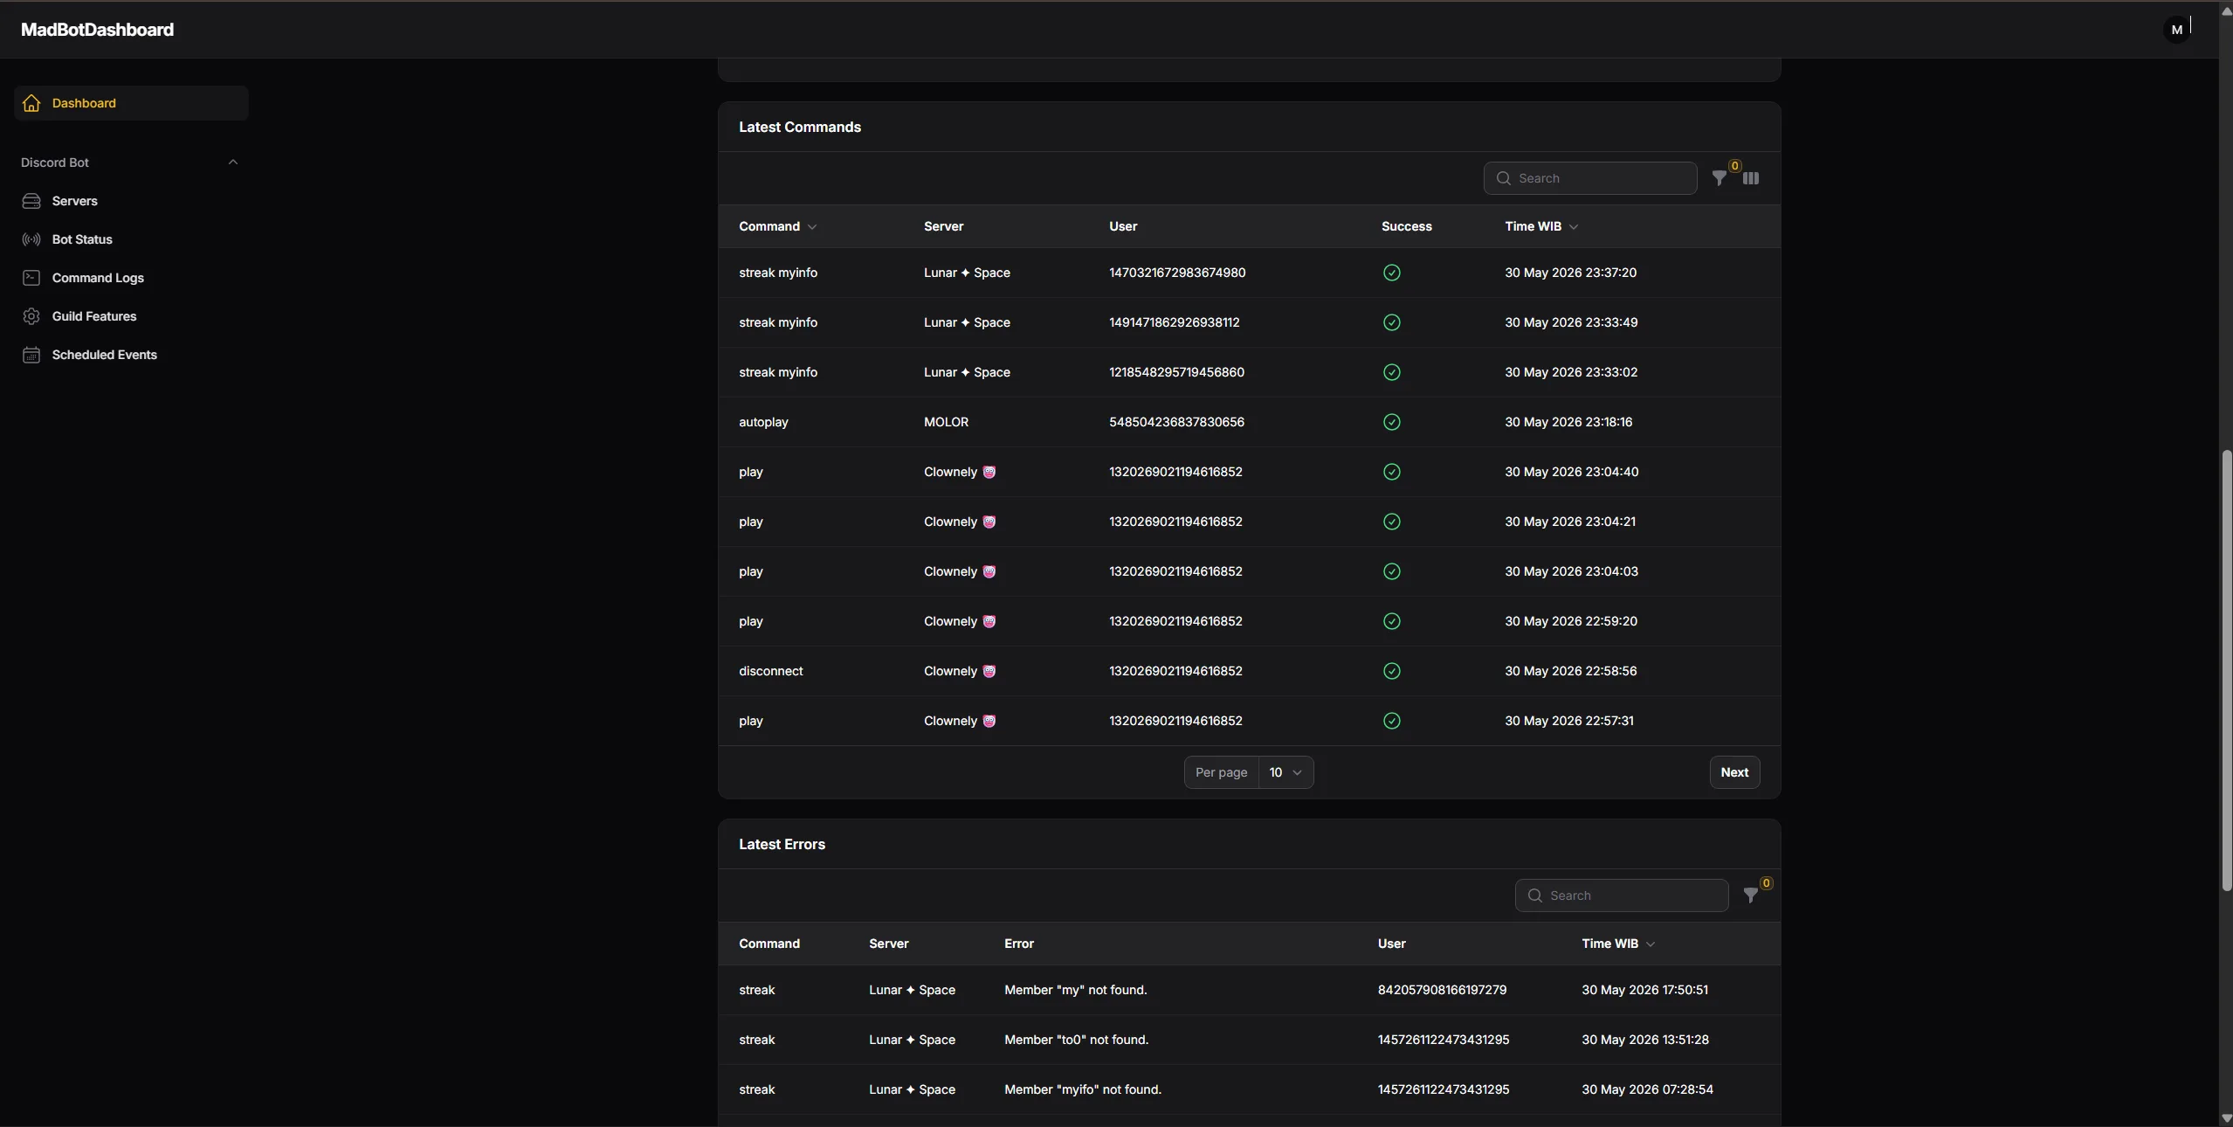Click success check icon for 23:04:40 row
This screenshot has height=1127, width=2233.
point(1392,472)
